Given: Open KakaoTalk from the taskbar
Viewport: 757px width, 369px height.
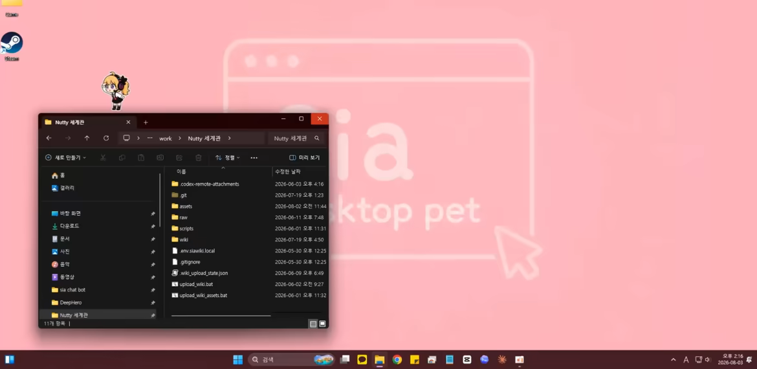Looking at the screenshot, I should [362, 359].
